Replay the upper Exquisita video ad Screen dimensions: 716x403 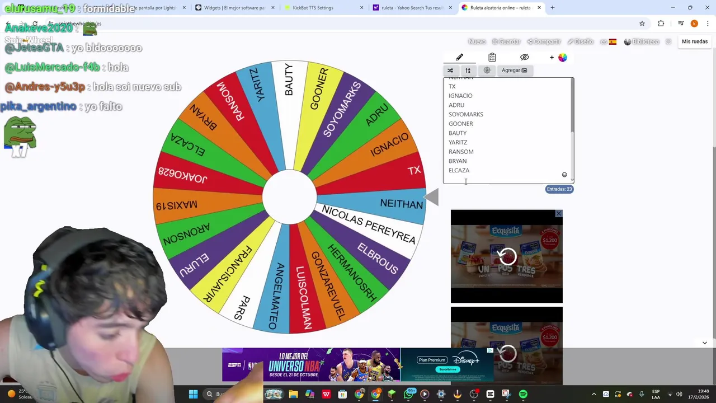click(x=507, y=256)
